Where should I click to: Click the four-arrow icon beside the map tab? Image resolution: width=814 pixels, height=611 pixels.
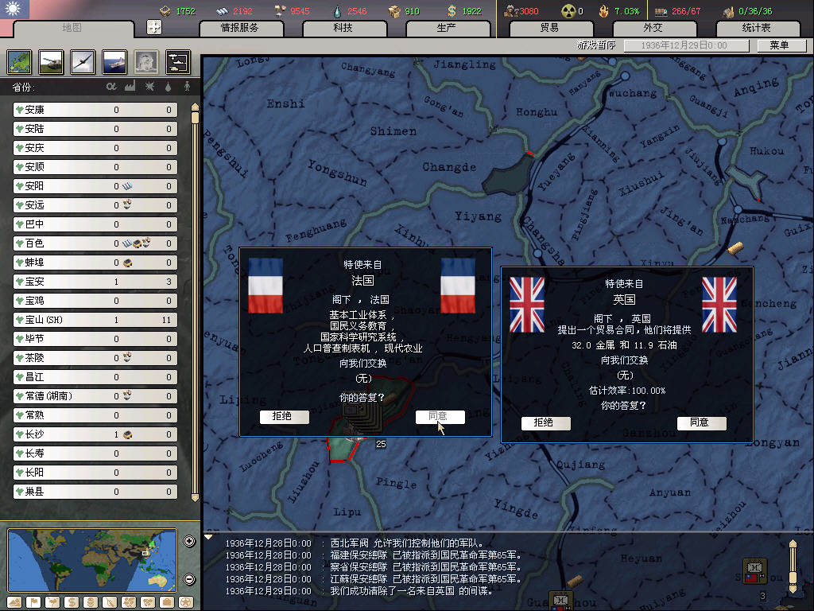pos(154,28)
